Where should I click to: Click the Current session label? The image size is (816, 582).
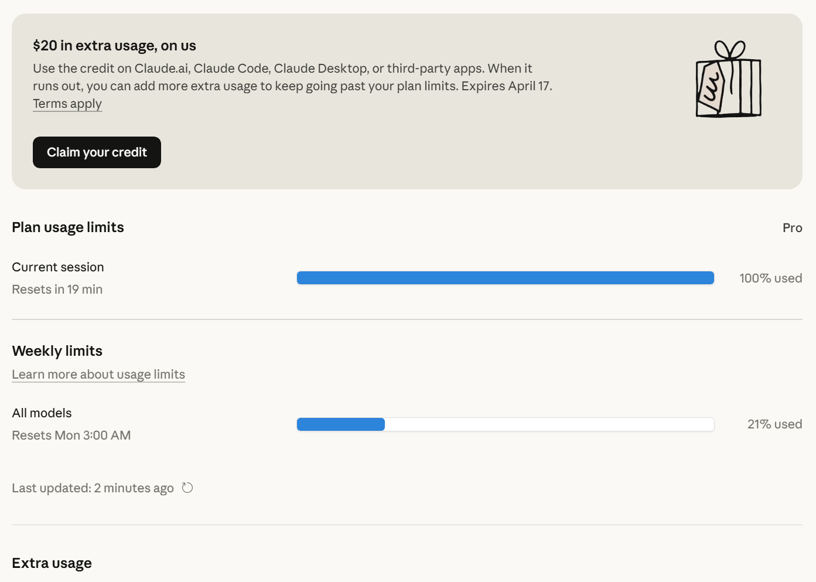coord(58,267)
